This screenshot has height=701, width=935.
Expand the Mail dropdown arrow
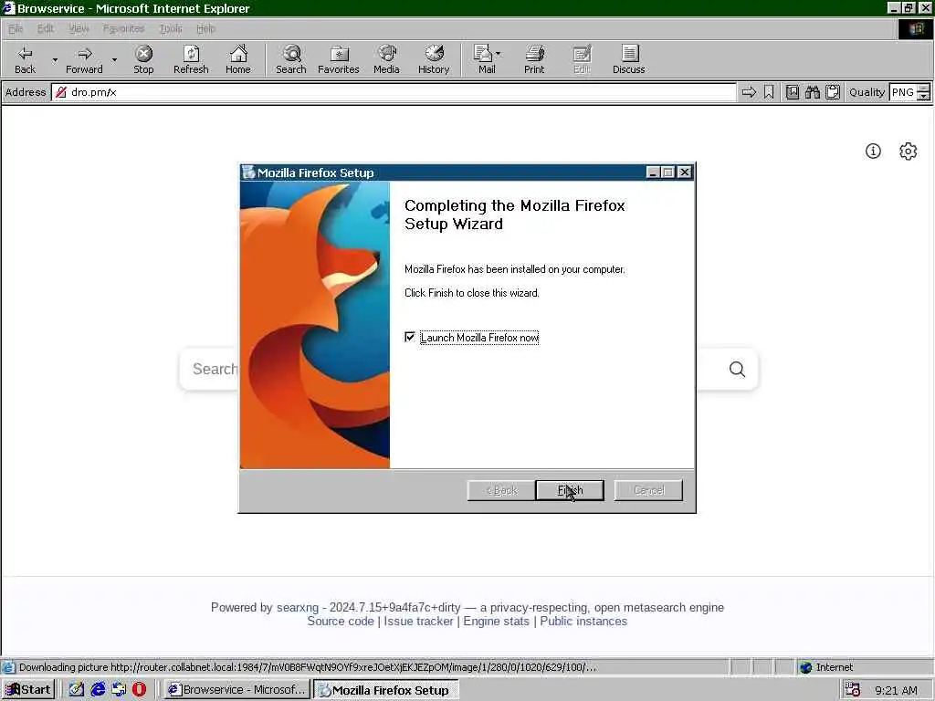(x=499, y=54)
